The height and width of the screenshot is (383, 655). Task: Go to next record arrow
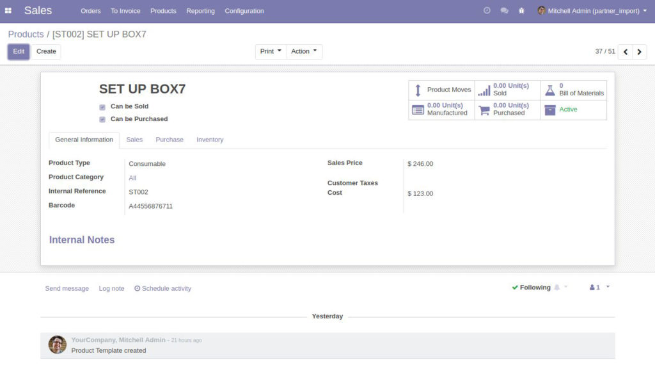pyautogui.click(x=639, y=52)
